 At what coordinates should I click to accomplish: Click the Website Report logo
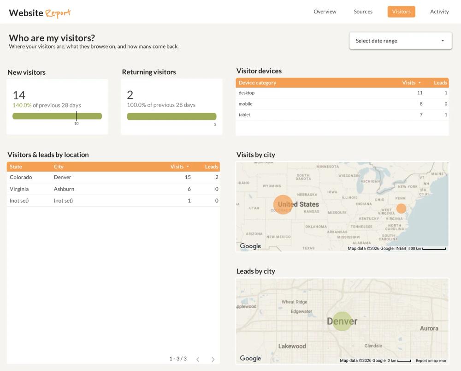pos(40,13)
